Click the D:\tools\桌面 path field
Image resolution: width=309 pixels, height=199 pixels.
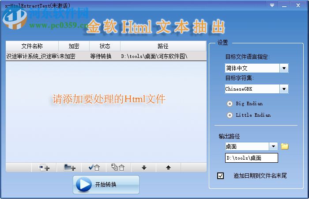(x=252, y=158)
